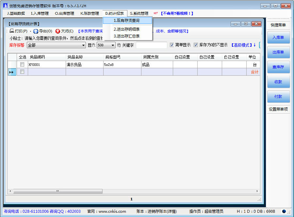
Task: Open the J.基础数据 menu
Action: click(16, 13)
